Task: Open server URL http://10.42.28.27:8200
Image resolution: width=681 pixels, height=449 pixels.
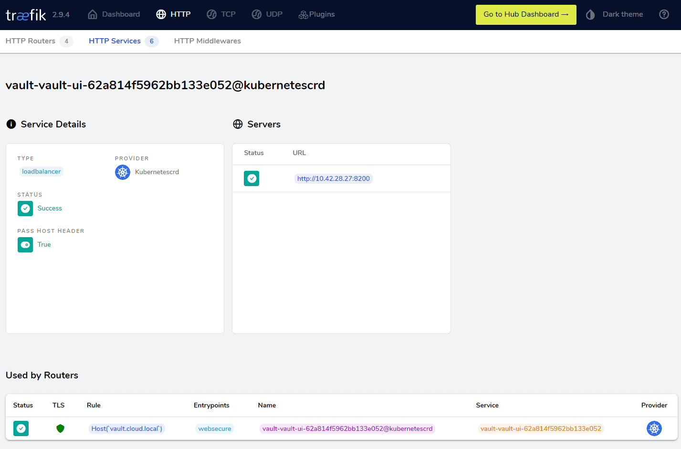Action: tap(334, 178)
